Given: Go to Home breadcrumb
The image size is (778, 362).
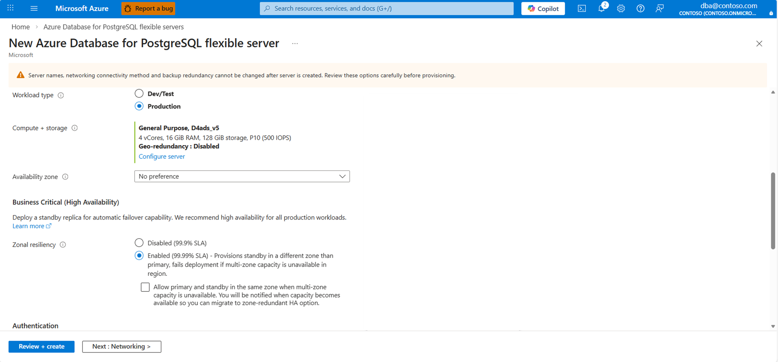Looking at the screenshot, I should click(x=21, y=27).
